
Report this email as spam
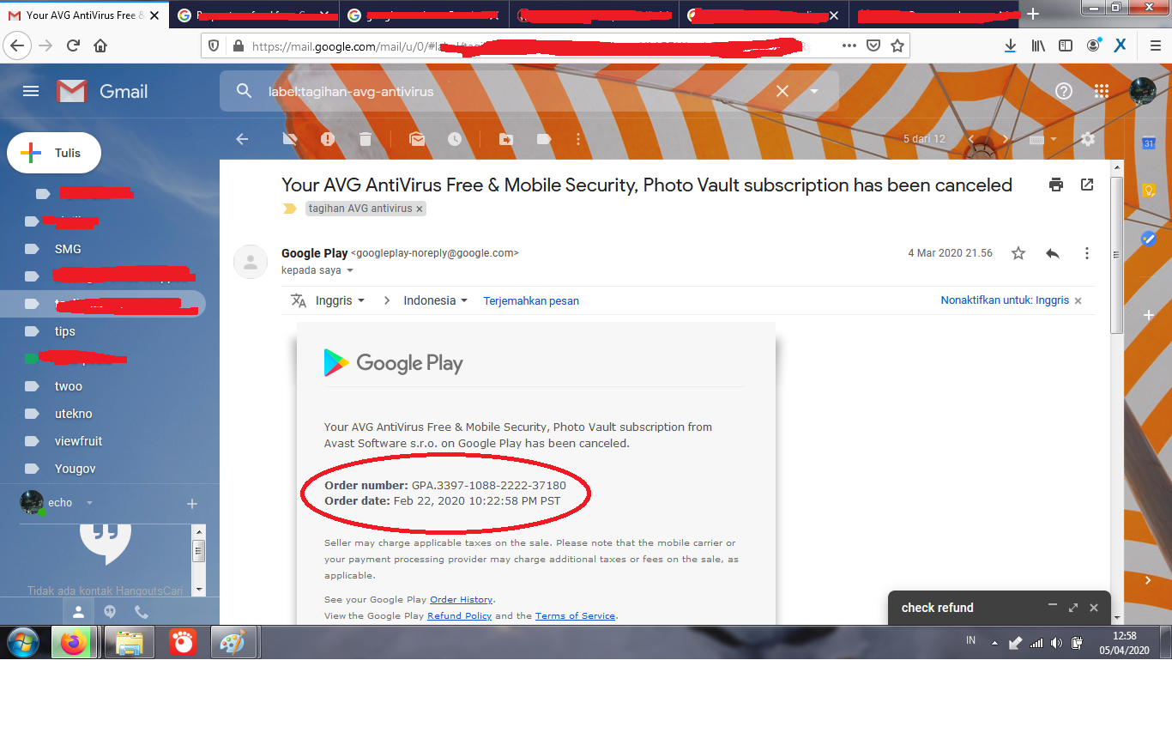coord(328,139)
